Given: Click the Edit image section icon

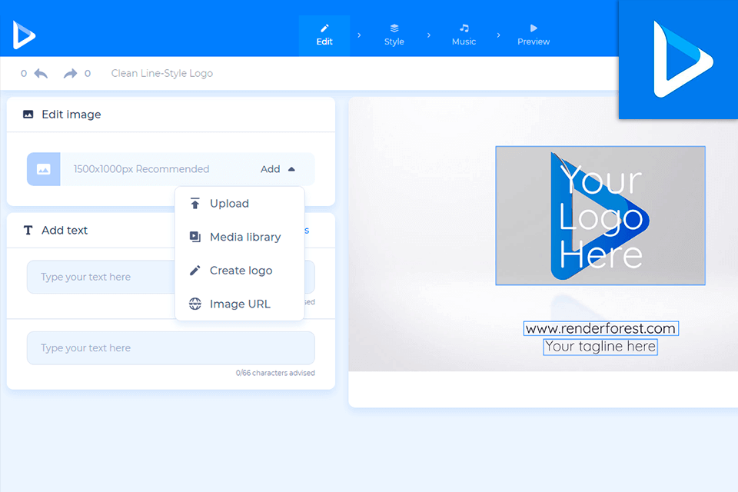Looking at the screenshot, I should point(28,115).
